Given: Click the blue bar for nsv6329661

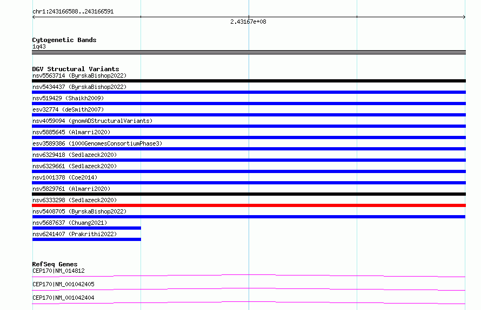Looking at the screenshot, I should coord(249,171).
